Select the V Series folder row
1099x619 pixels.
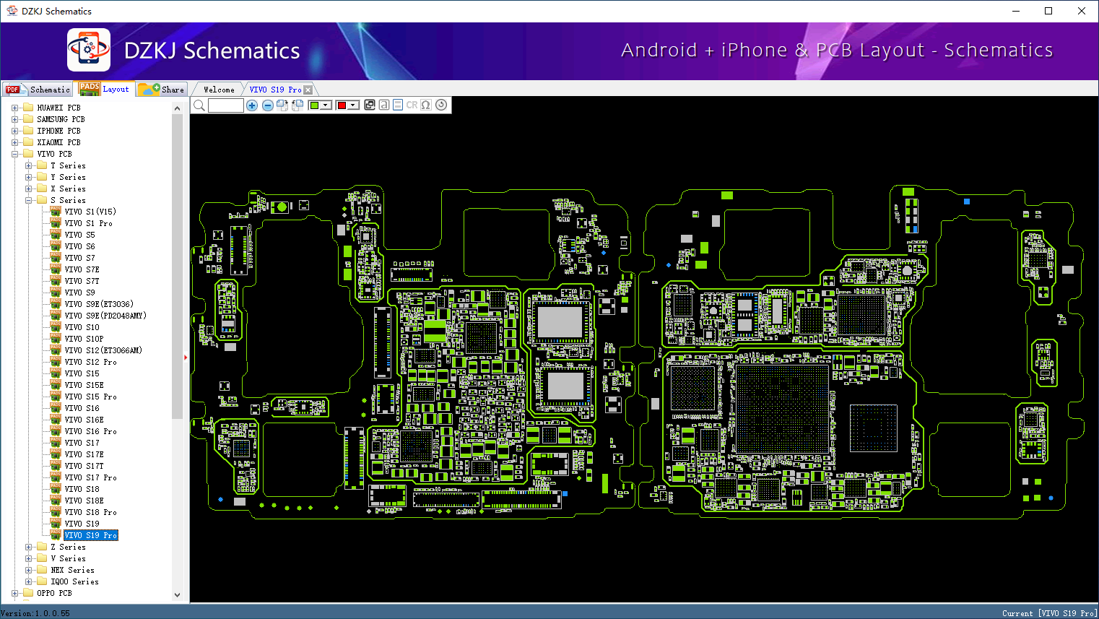68,558
